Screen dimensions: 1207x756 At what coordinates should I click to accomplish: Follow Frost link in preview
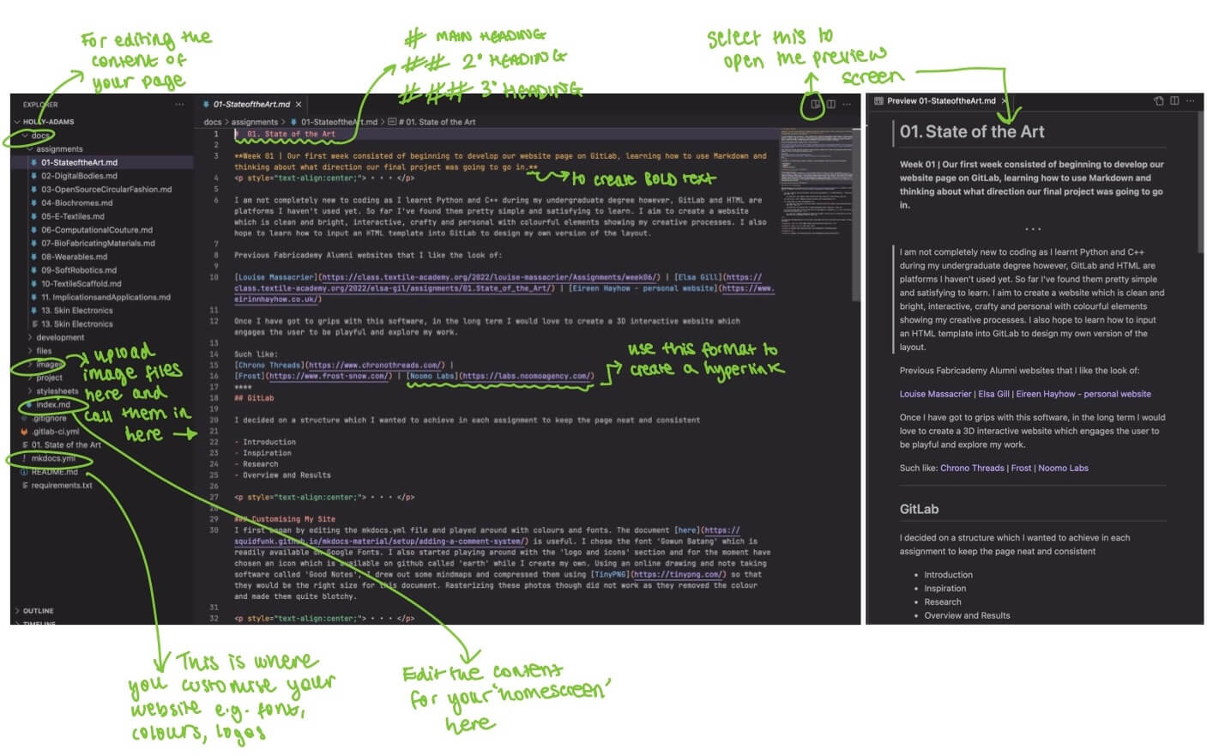coord(1021,468)
